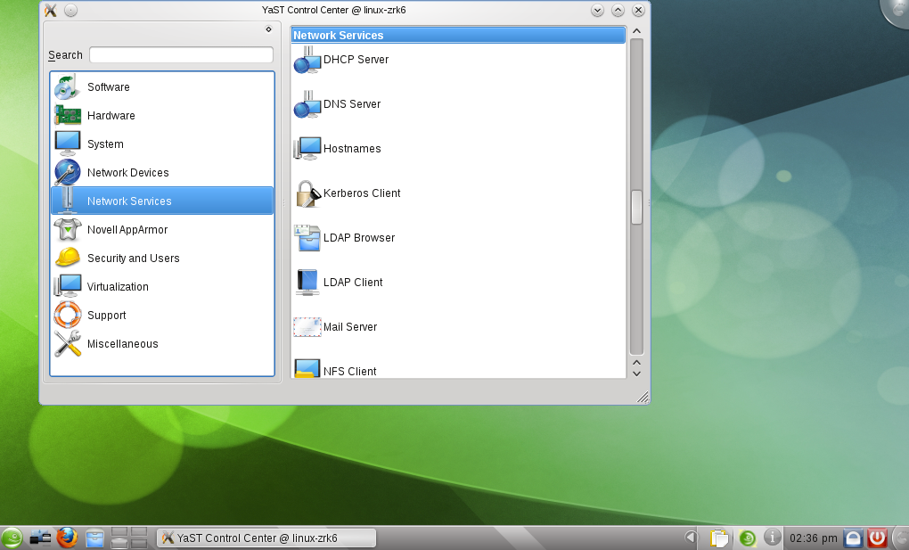This screenshot has height=550, width=909.
Task: Click the vertical scrollbar handle
Action: pos(636,207)
